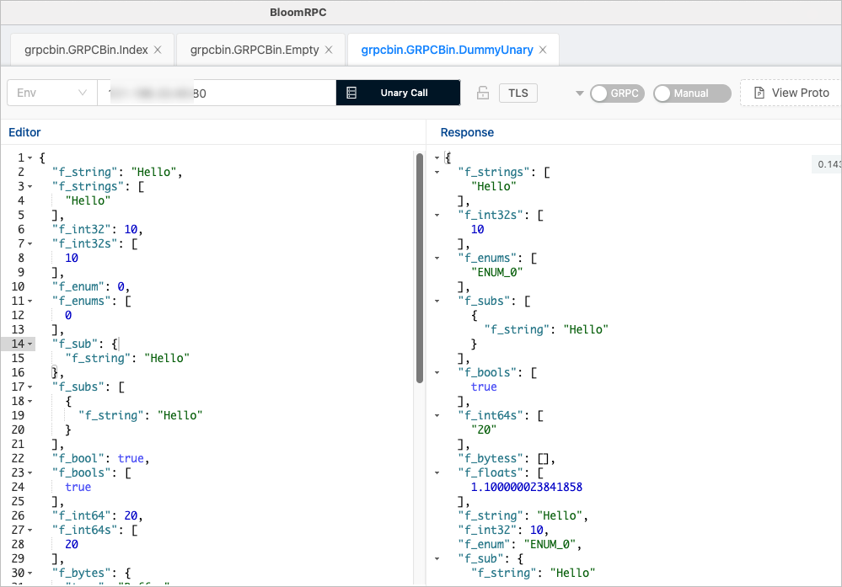Viewport: 842px width, 587px height.
Task: Toggle the Manual switch
Action: click(692, 93)
